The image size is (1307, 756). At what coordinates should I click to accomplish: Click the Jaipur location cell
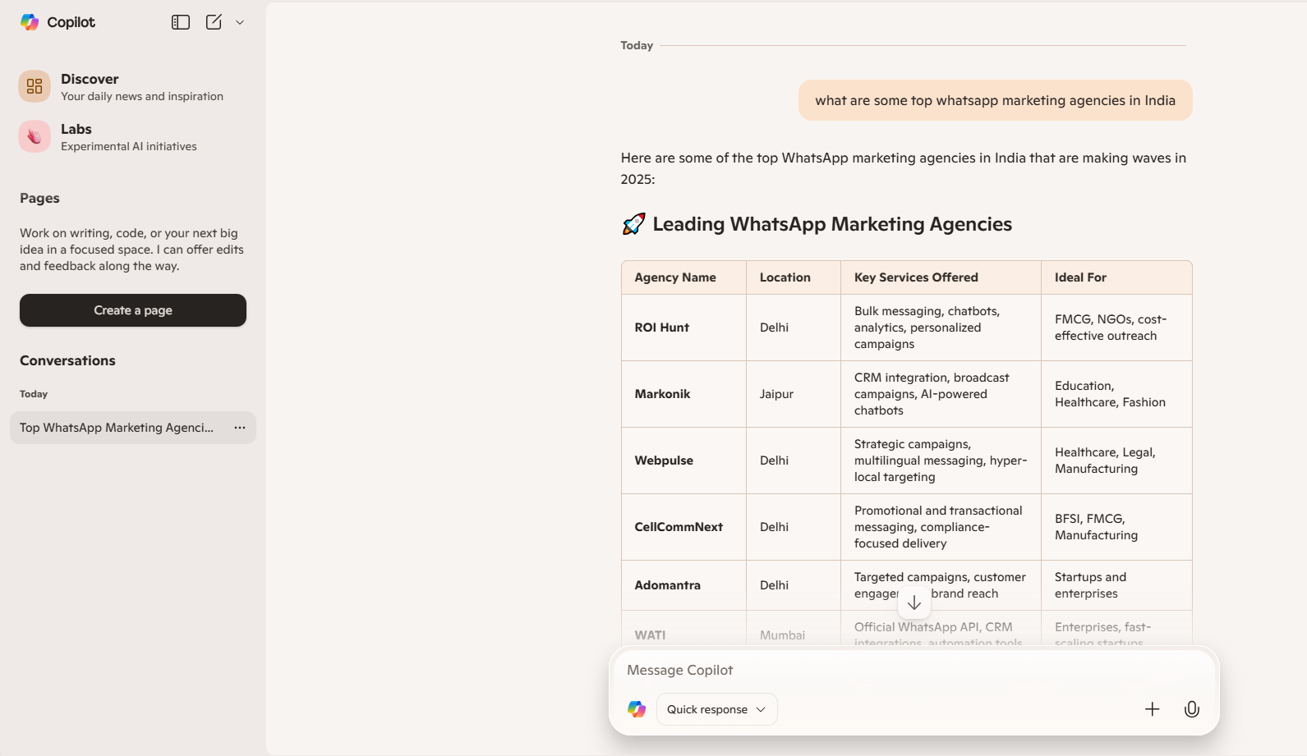tap(794, 394)
